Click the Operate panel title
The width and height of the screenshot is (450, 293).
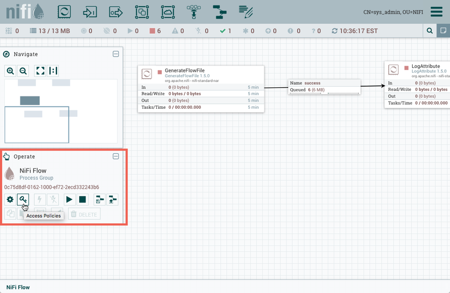point(24,157)
